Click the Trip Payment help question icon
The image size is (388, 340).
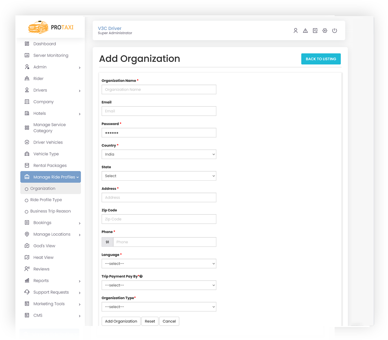pos(141,276)
